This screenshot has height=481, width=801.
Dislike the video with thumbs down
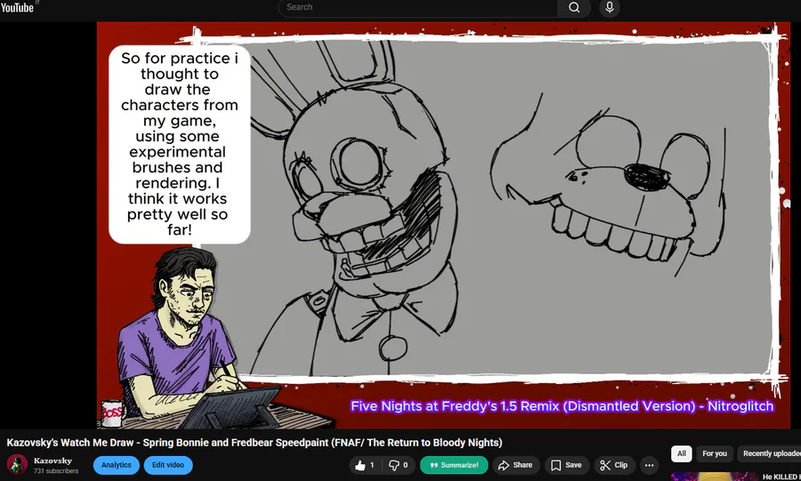click(x=399, y=465)
